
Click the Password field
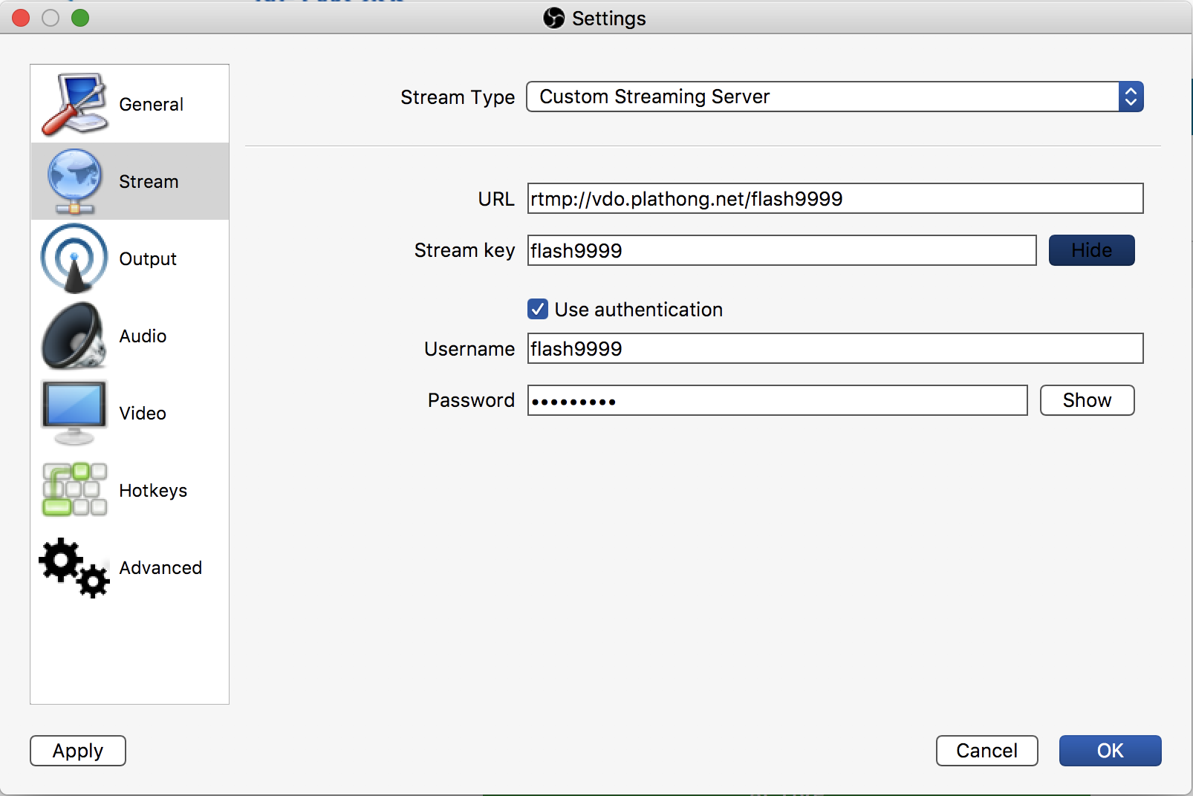777,400
